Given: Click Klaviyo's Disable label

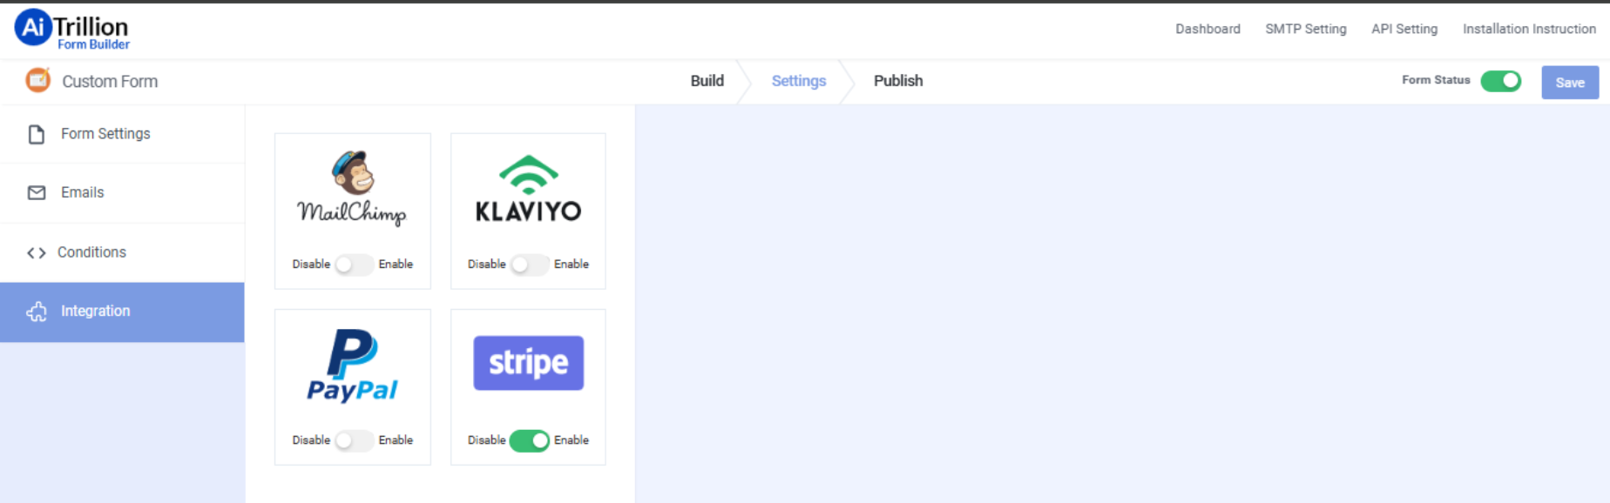Looking at the screenshot, I should (x=486, y=265).
